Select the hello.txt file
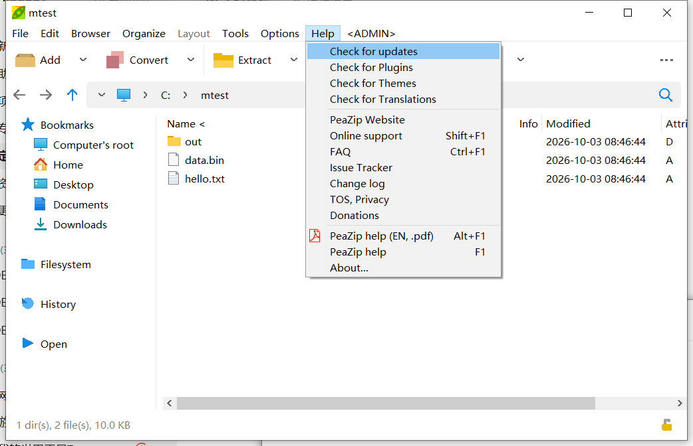 pyautogui.click(x=205, y=179)
